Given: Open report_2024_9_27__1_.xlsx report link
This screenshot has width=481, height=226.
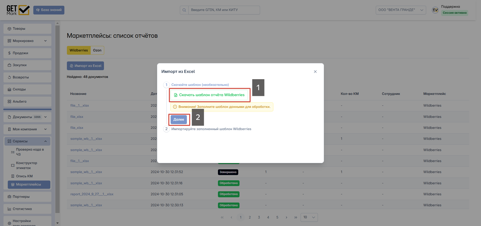Looking at the screenshot, I should 92,194.
